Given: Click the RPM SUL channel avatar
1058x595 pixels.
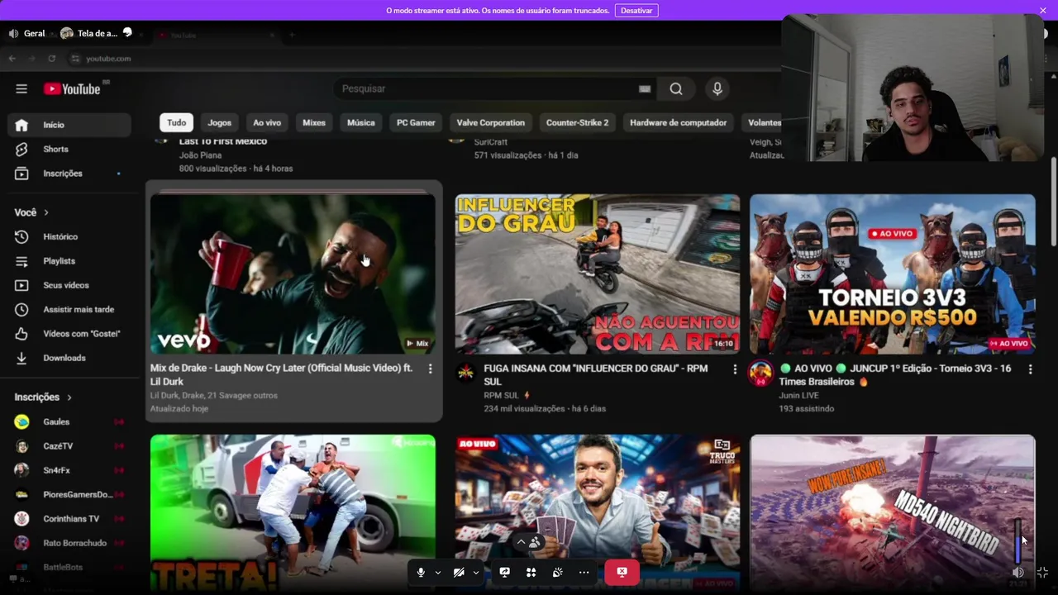Looking at the screenshot, I should 466,373.
